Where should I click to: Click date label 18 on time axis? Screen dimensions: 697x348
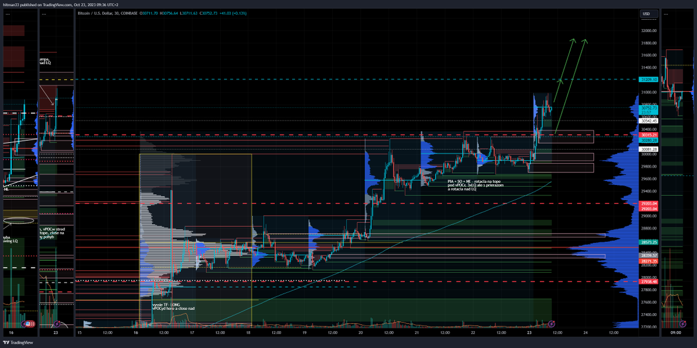[248, 332]
